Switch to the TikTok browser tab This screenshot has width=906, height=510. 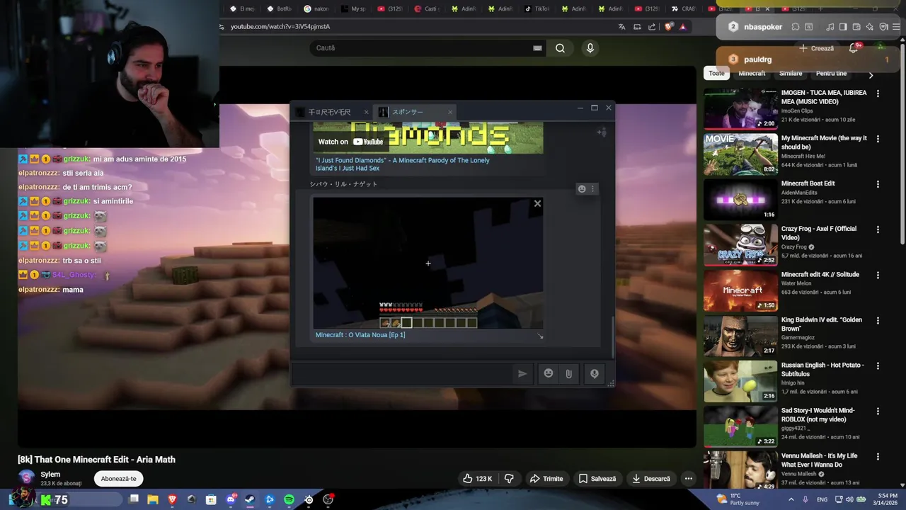coord(537,9)
